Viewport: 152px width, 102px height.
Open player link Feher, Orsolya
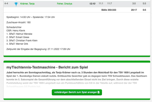(65, 4)
